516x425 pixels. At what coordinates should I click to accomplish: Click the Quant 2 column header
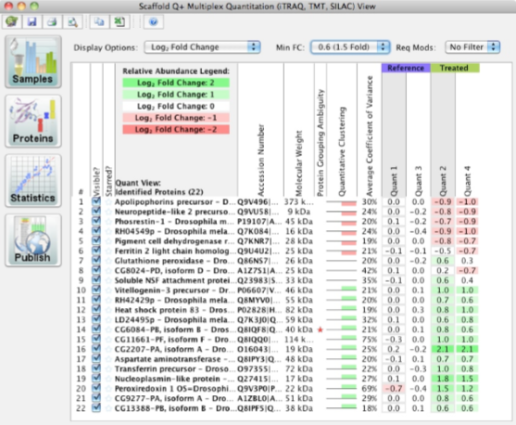click(443, 181)
